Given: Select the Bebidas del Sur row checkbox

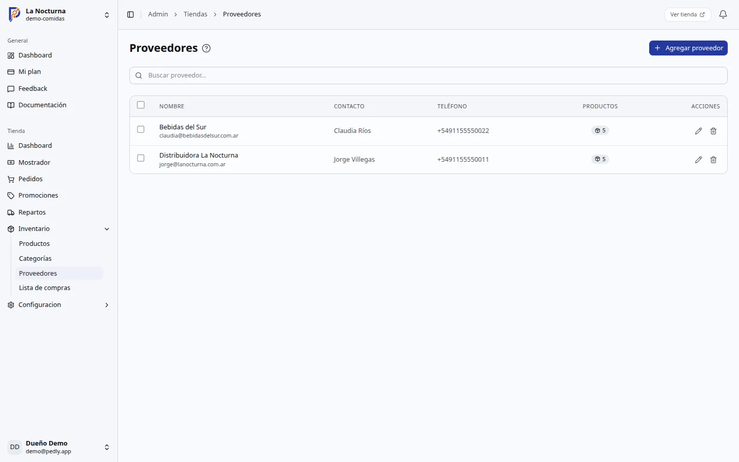Looking at the screenshot, I should click(x=141, y=129).
